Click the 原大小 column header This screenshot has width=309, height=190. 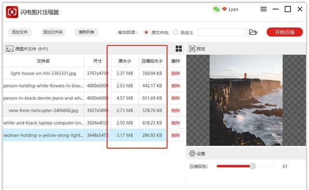(x=125, y=61)
